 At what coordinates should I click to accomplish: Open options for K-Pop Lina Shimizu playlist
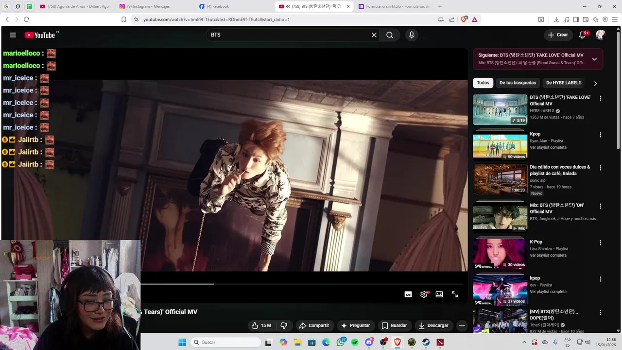[x=601, y=243]
